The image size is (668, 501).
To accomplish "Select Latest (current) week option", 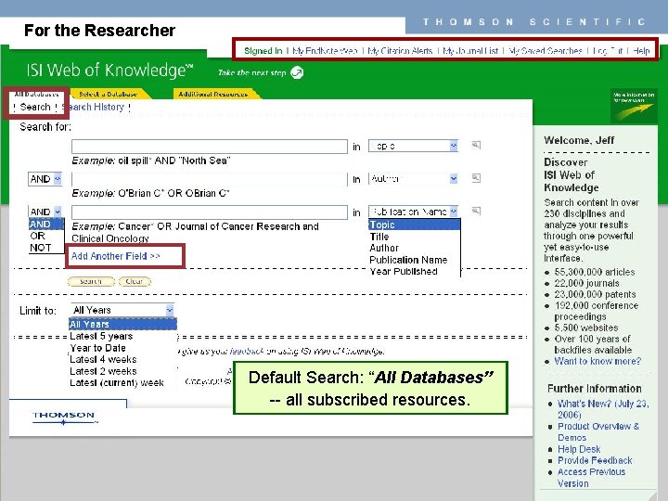I will click(117, 383).
